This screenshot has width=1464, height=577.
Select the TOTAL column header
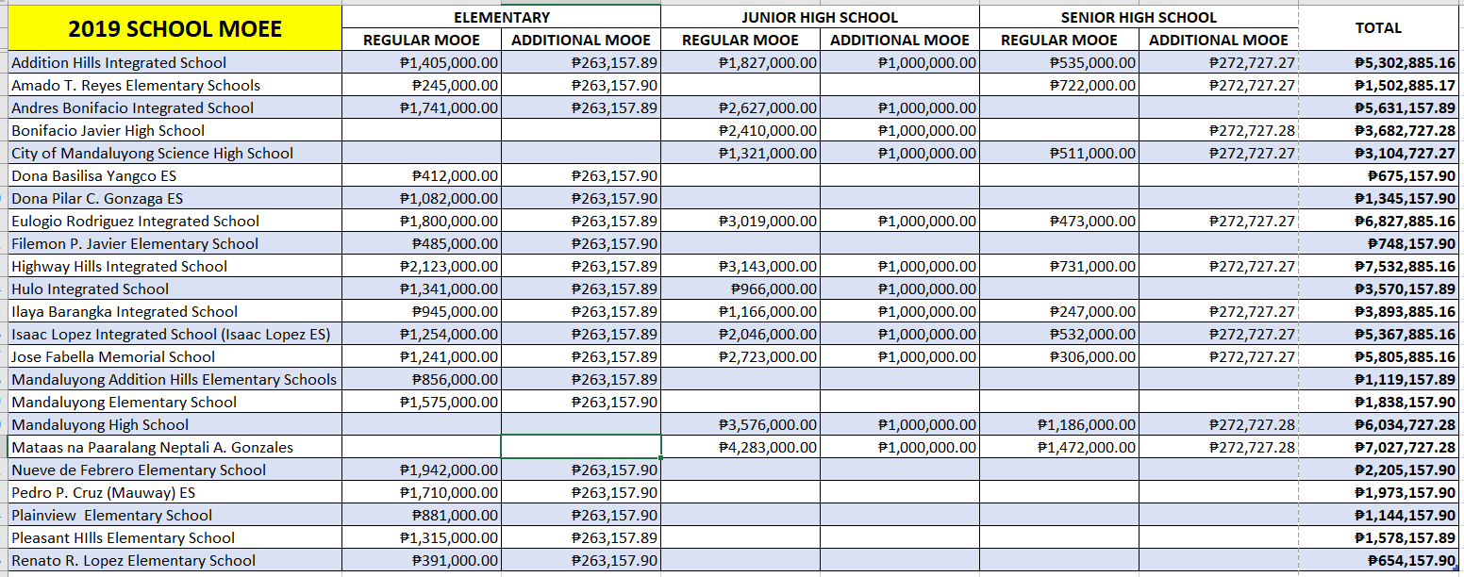click(1381, 27)
